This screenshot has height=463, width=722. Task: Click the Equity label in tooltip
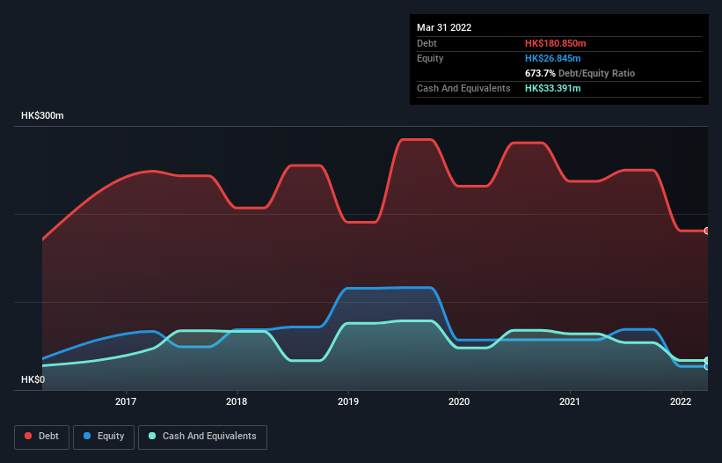430,58
